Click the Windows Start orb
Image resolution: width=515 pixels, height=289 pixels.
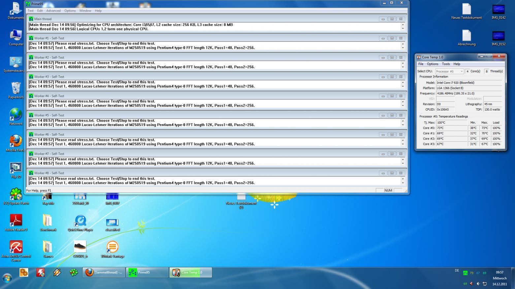click(7, 278)
